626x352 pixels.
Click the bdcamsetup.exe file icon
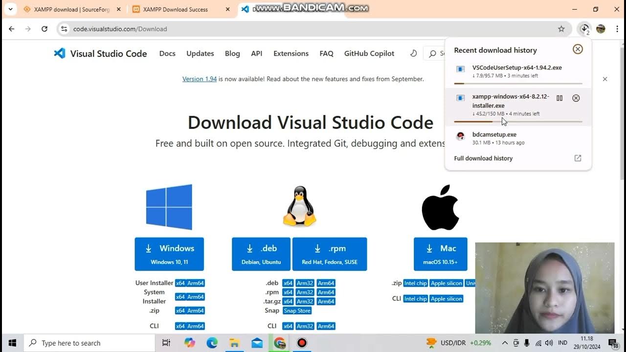coord(461,136)
